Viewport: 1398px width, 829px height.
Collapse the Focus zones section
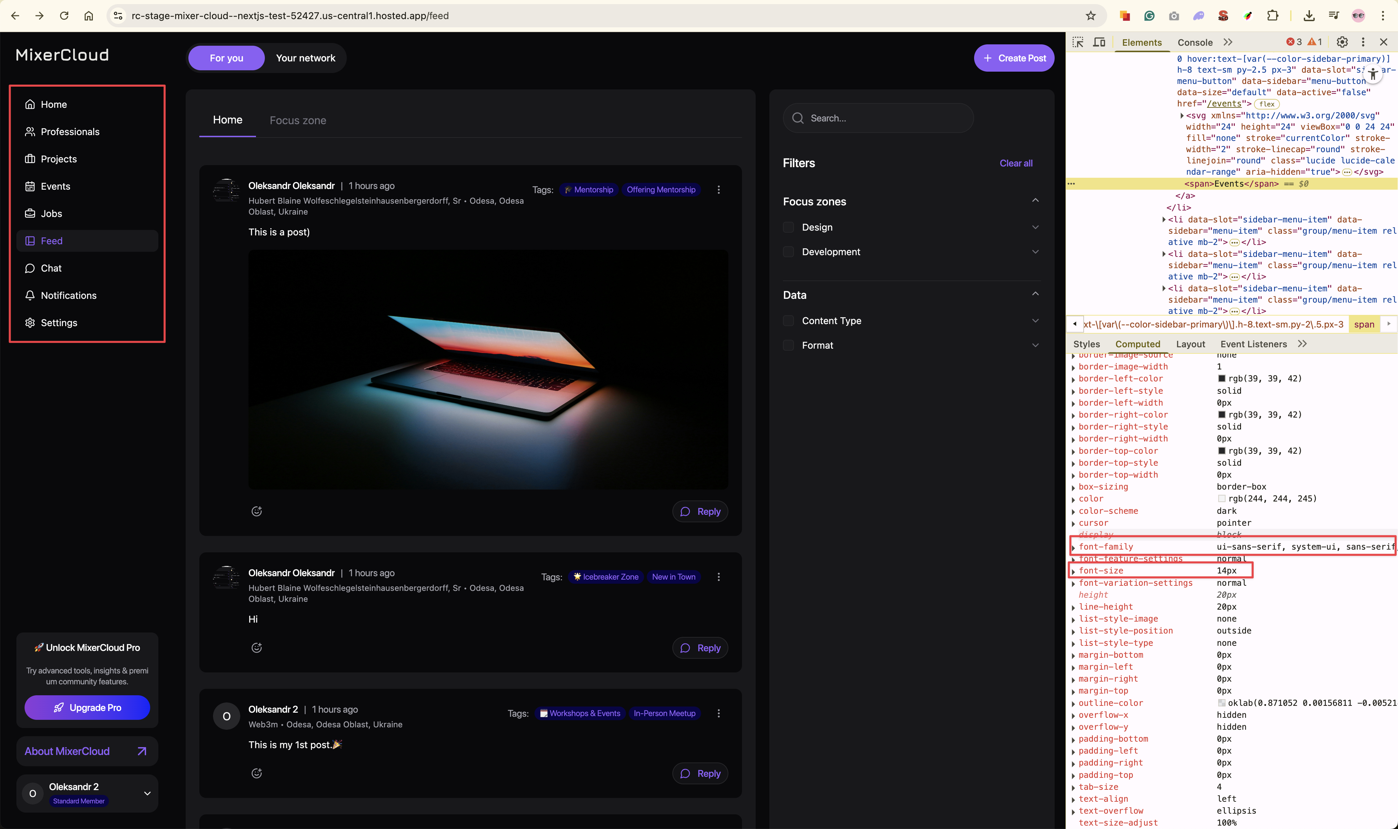click(x=1036, y=201)
